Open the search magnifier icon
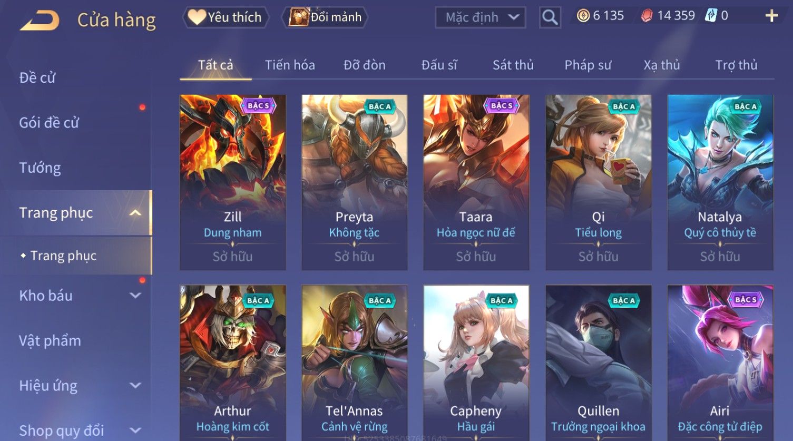This screenshot has height=441, width=793. point(550,17)
